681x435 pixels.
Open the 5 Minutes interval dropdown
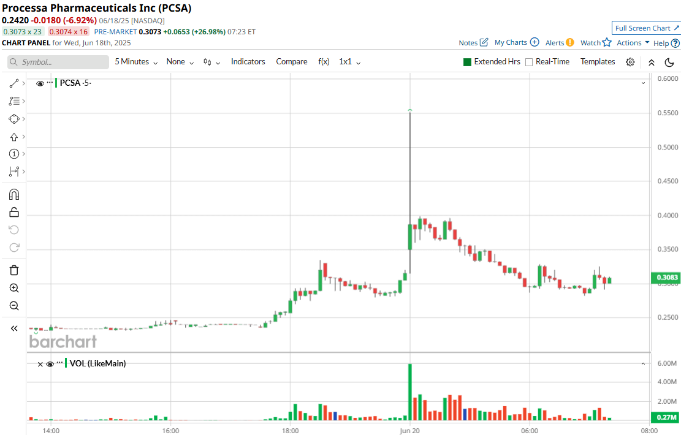[136, 62]
